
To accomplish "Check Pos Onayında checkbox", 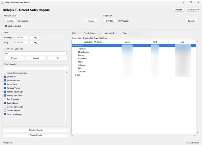I will (5, 99).
